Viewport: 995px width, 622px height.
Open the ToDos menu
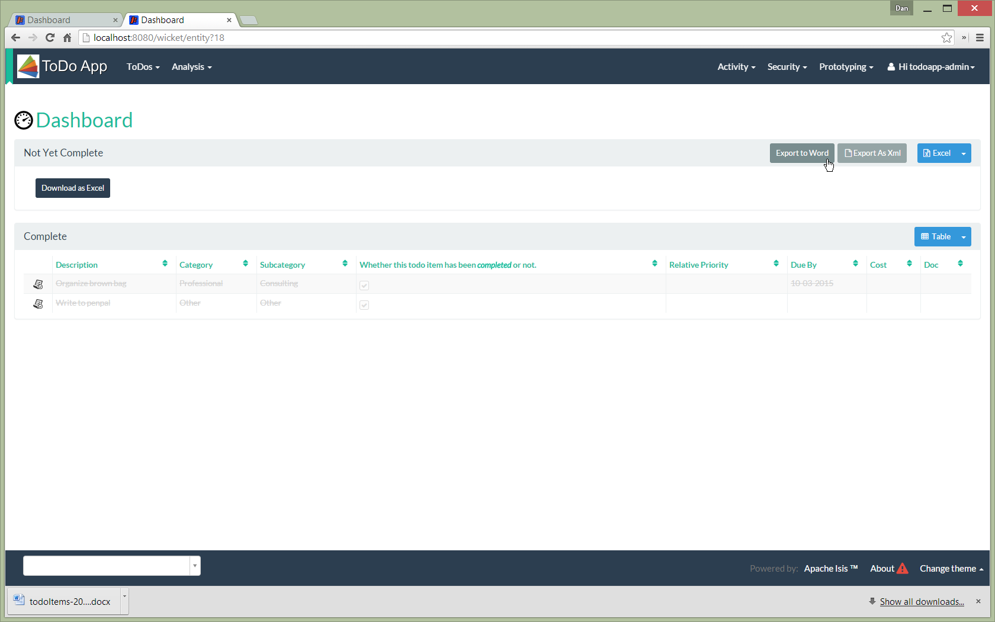pyautogui.click(x=143, y=67)
